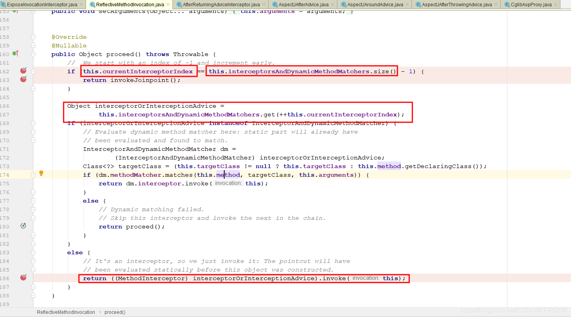Click proceed() in the breadcrumb bar
This screenshot has width=571, height=317.
click(x=115, y=312)
